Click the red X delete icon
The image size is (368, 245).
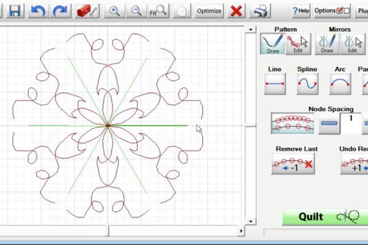pos(236,11)
